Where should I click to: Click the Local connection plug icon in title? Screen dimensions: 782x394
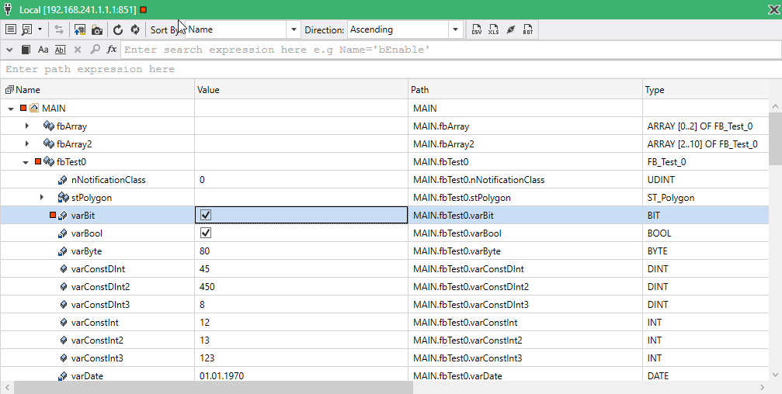tap(8, 9)
